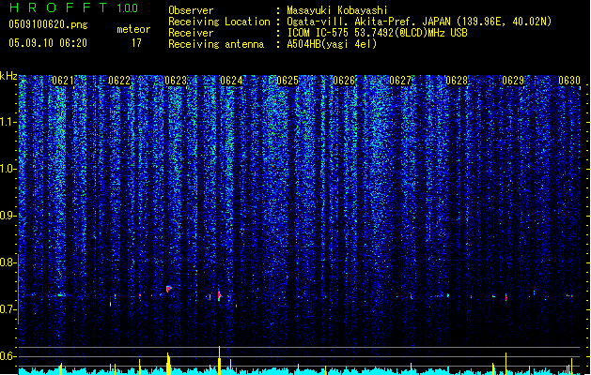Click the meteor label
The image size is (591, 375).
tap(133, 29)
